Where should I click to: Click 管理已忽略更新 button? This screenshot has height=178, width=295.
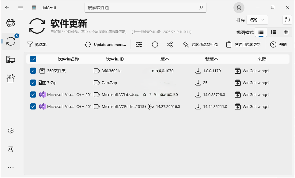click(x=244, y=45)
